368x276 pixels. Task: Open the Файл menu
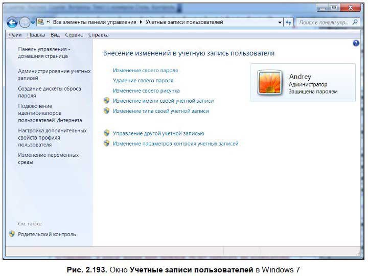15,35
